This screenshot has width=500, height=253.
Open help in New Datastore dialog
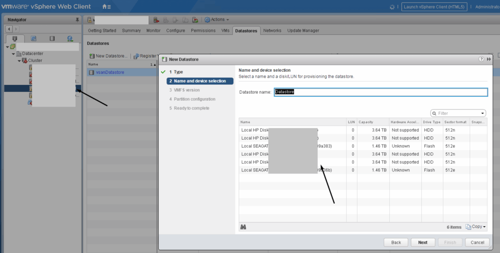[481, 59]
